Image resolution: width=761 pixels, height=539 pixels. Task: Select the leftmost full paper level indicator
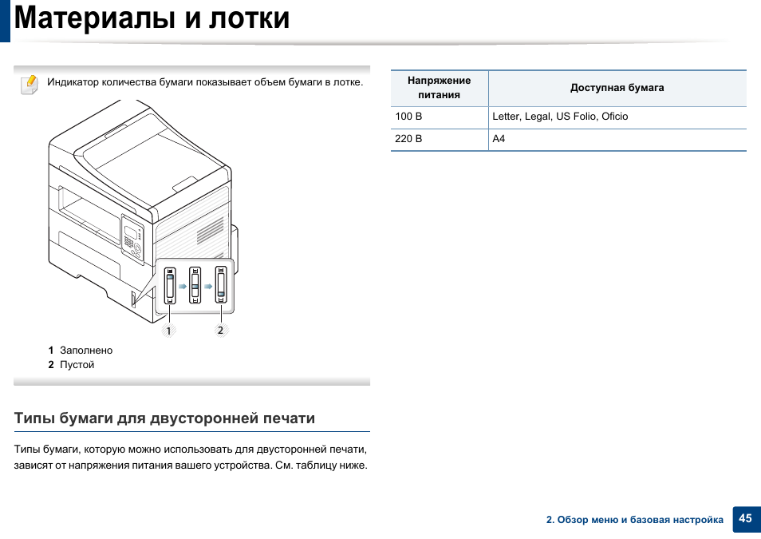pos(169,285)
